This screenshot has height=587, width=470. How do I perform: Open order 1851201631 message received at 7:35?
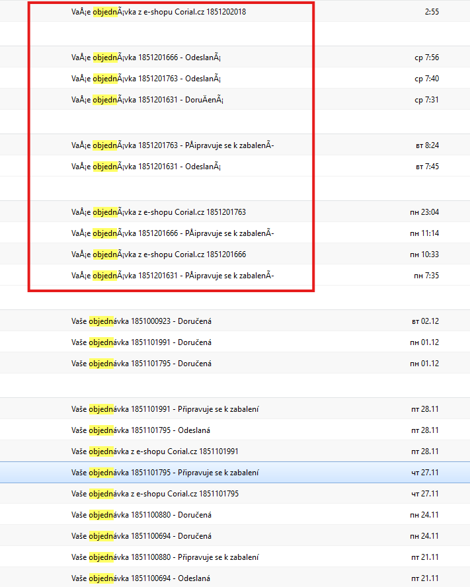click(173, 276)
